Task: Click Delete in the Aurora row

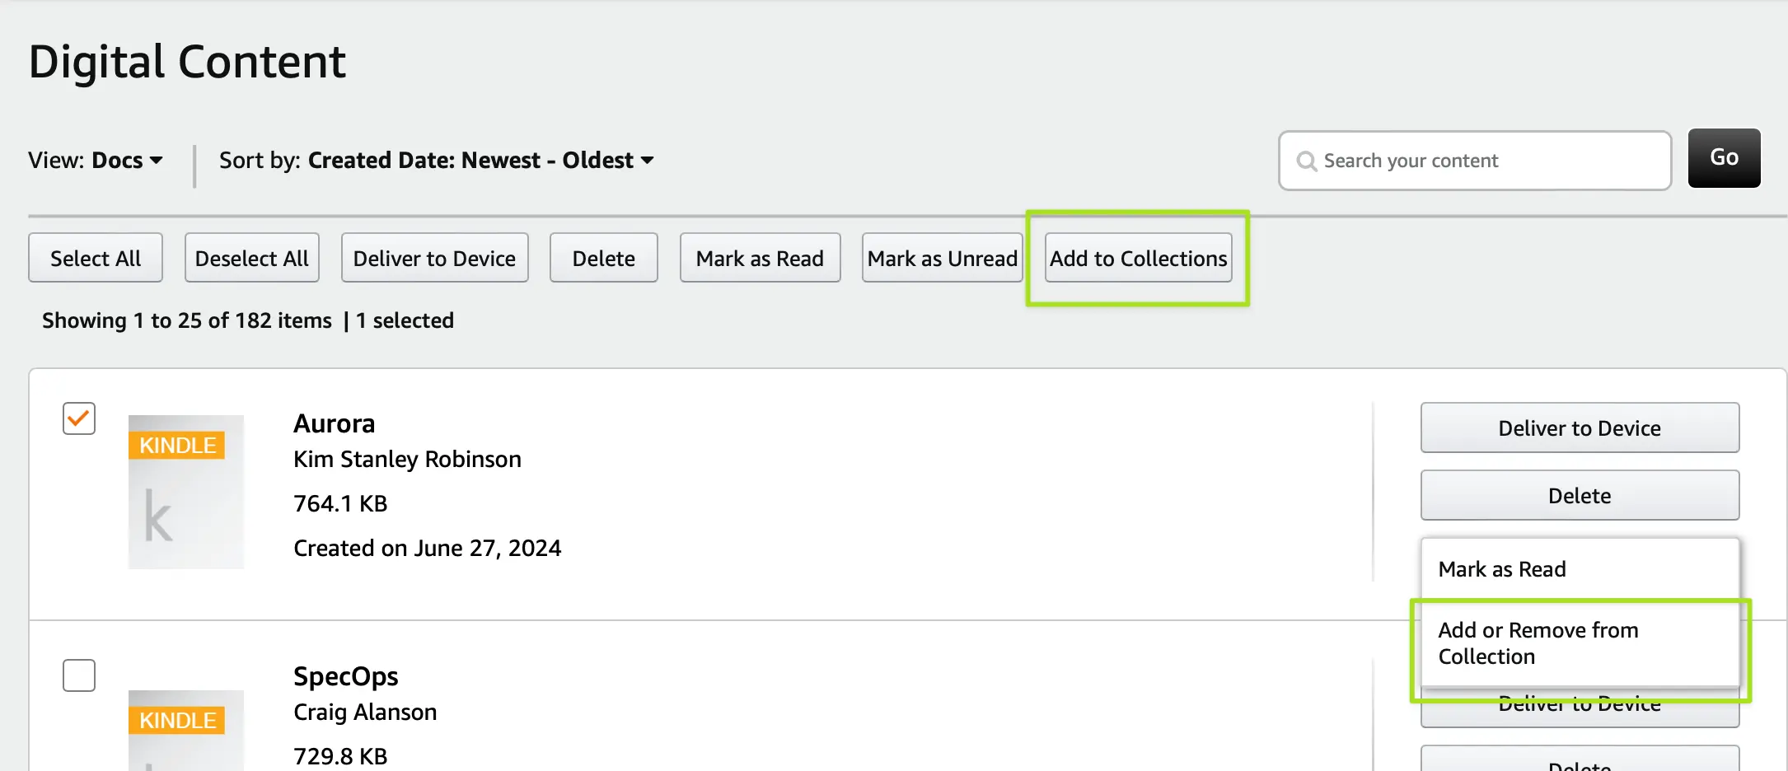Action: pyautogui.click(x=1579, y=496)
